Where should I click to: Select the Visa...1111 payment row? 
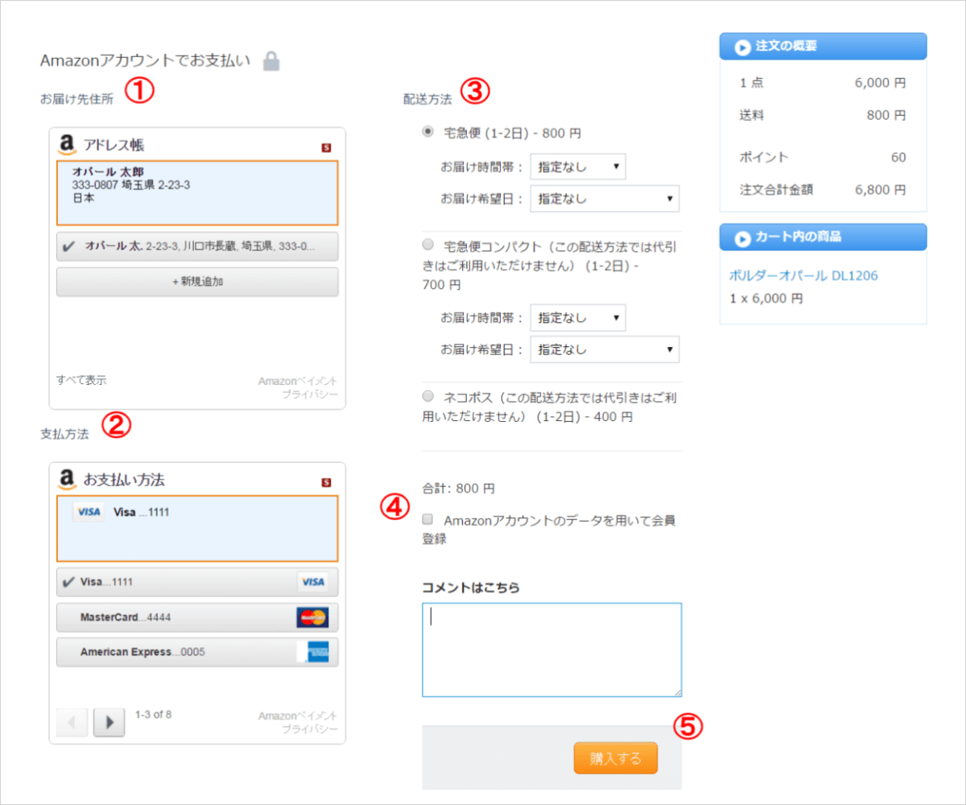click(197, 582)
